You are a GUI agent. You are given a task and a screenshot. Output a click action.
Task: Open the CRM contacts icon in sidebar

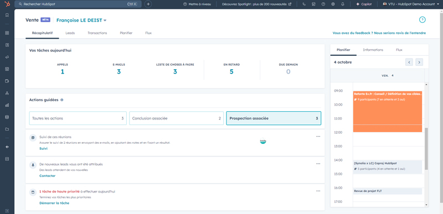point(7,45)
